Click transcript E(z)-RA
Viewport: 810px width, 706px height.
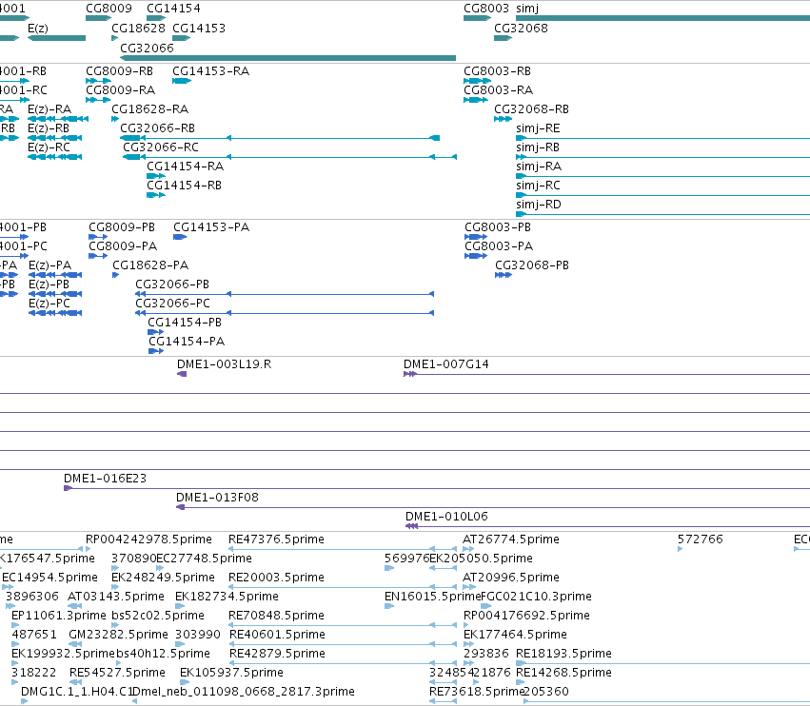(x=49, y=109)
